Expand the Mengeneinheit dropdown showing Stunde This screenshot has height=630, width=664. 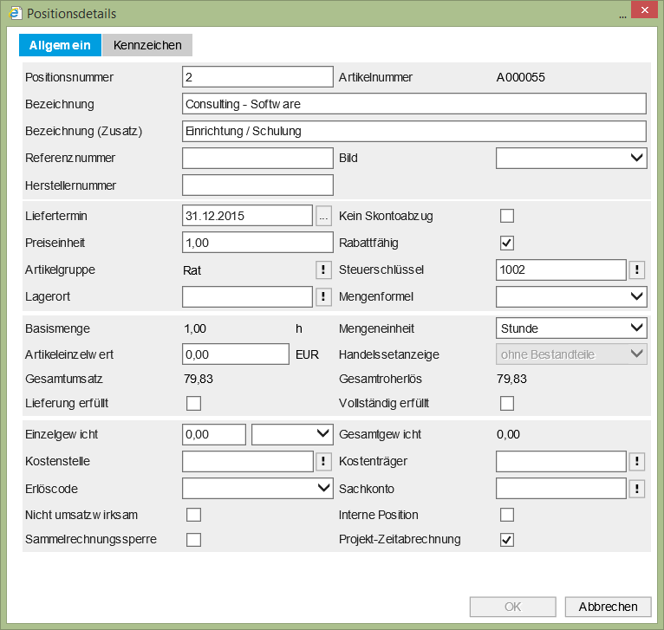tap(571, 328)
